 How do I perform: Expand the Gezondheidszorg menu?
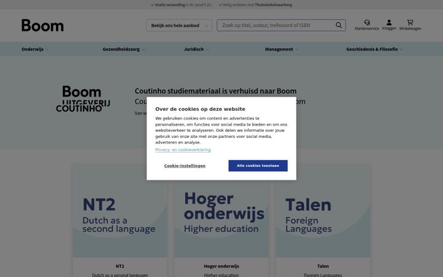(124, 49)
